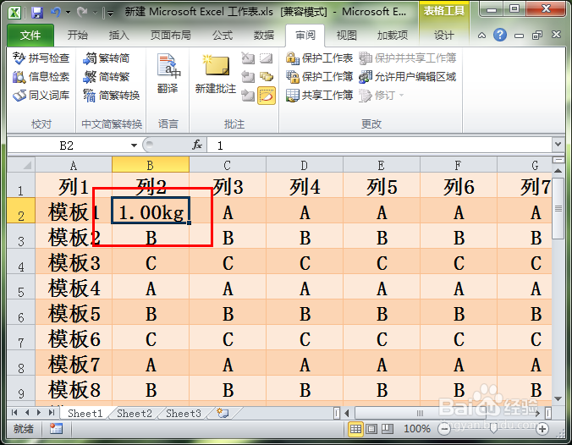Click the vertical scrollbar down arrow
Screen dimensions: 572x445
(558, 398)
